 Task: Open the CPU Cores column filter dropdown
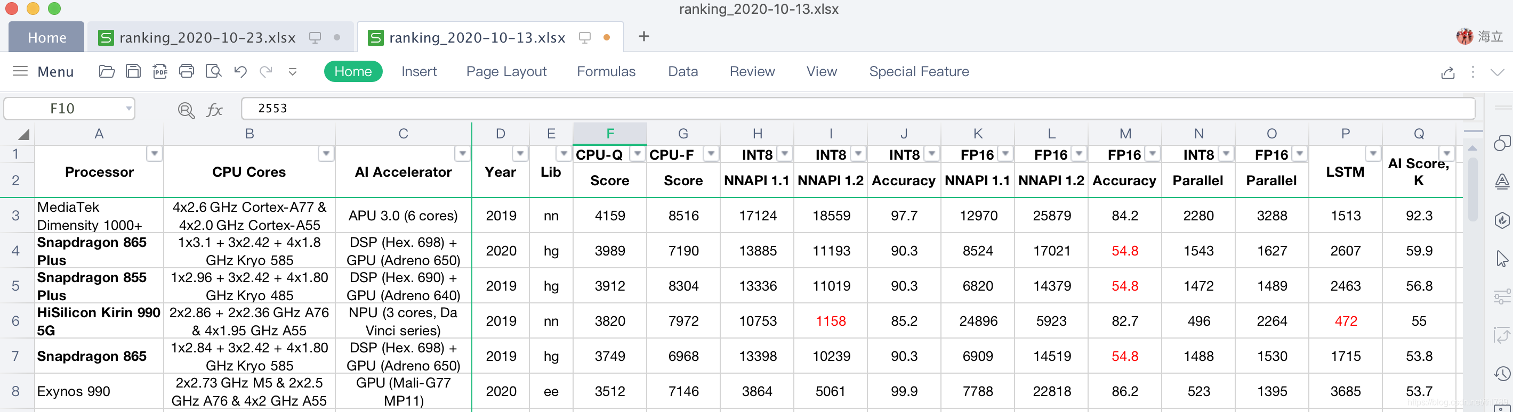pos(326,153)
